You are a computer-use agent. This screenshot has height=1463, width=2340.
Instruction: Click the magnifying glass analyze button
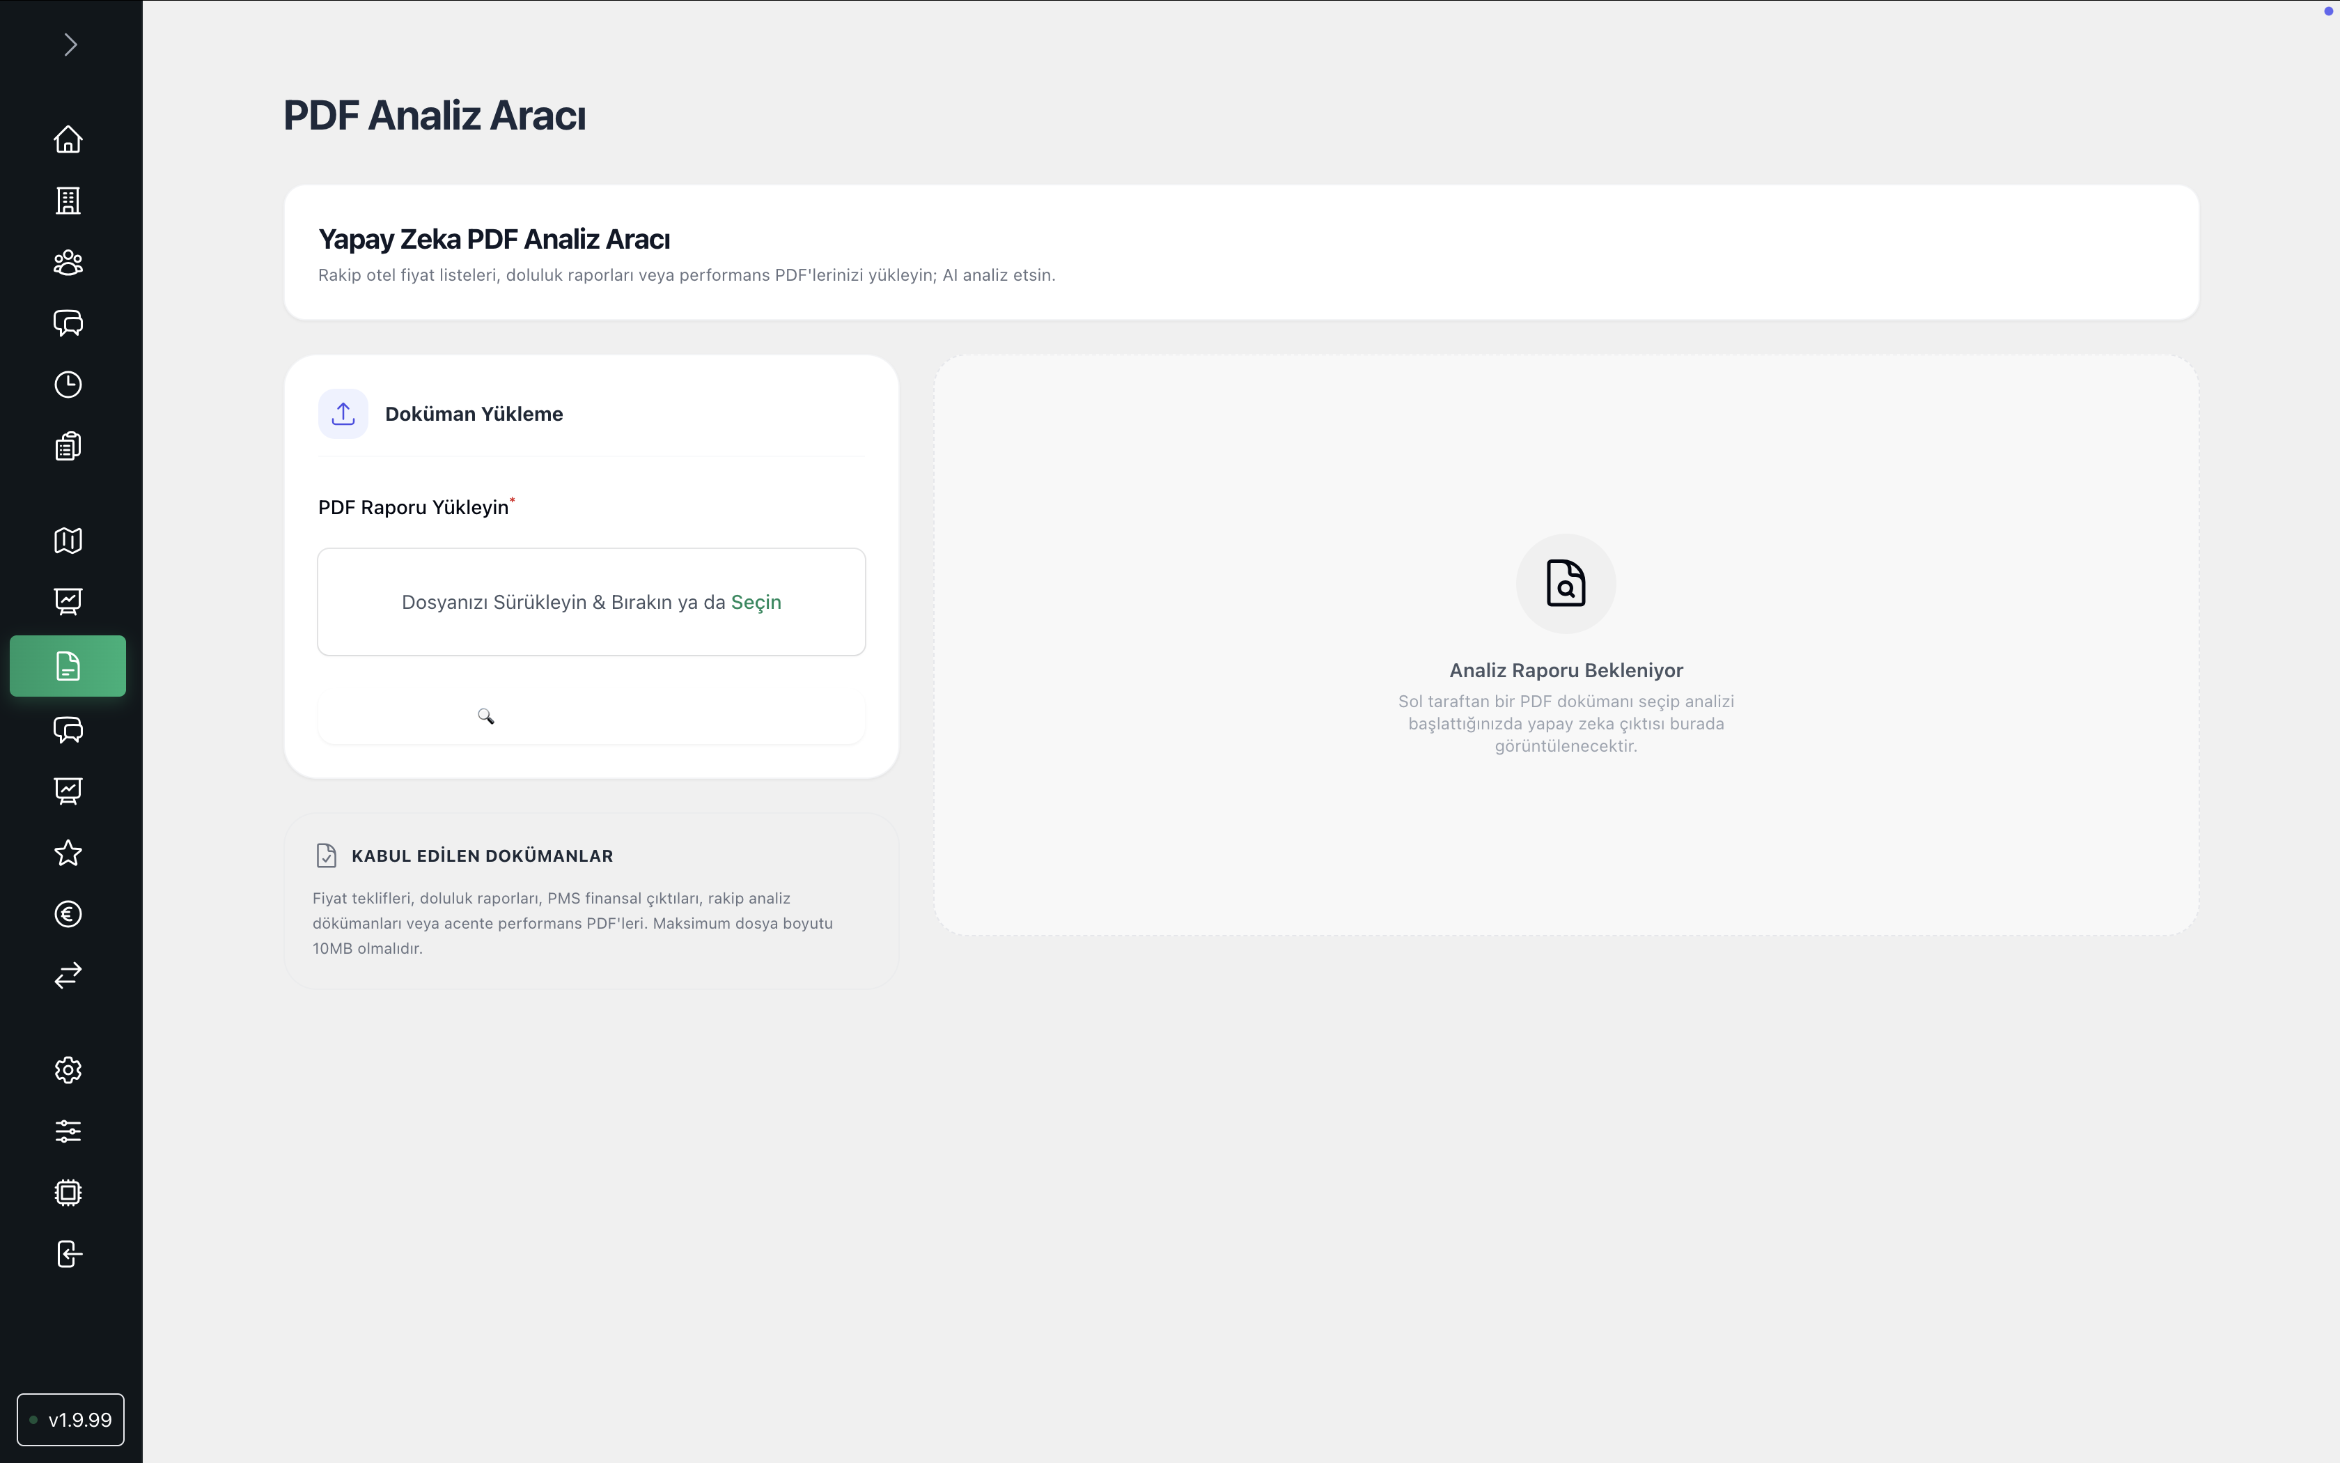(592, 717)
